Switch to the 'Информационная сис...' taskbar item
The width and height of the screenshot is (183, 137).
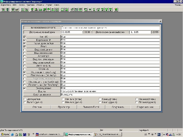(x=78, y=134)
